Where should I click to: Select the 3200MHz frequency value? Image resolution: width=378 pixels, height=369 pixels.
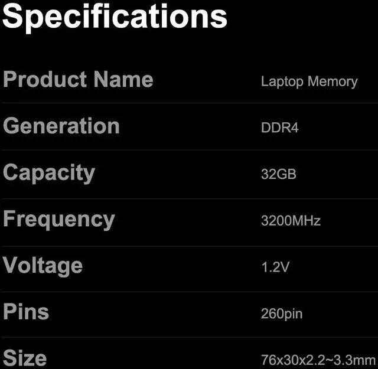point(291,221)
